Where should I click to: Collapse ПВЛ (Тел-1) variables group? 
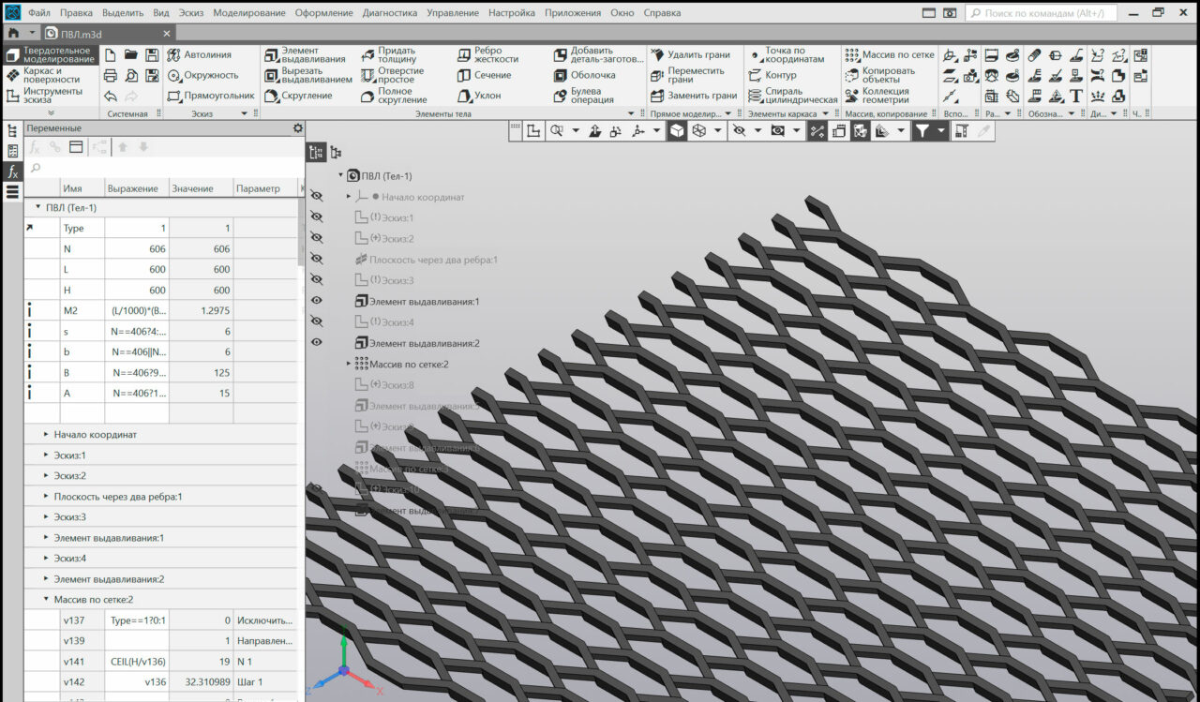click(x=38, y=208)
